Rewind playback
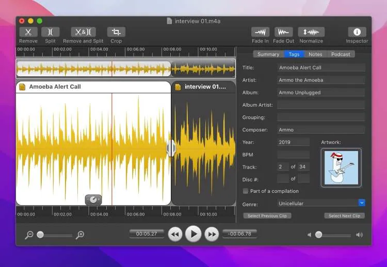 coord(175,234)
